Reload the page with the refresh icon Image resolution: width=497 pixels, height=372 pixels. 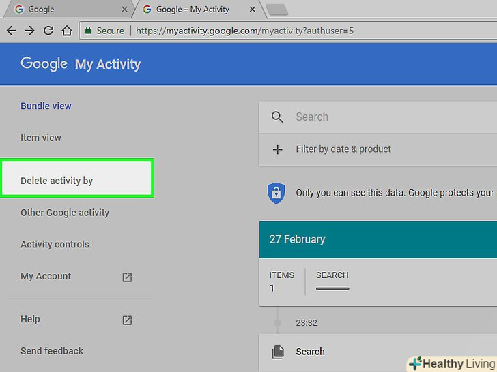[48, 31]
